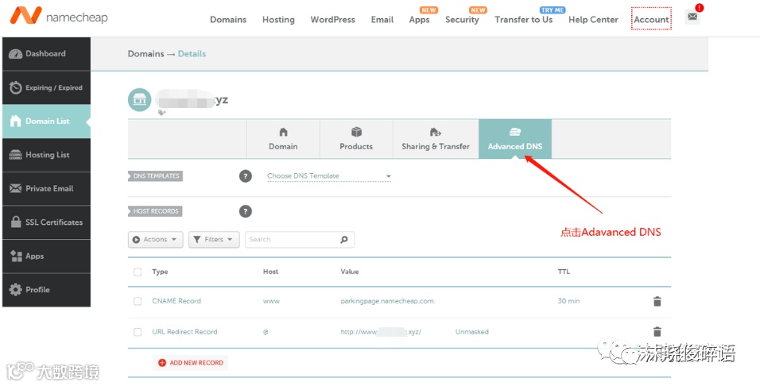Click the Dashboard gauge icon in sidebar
The image size is (760, 386).
click(16, 54)
